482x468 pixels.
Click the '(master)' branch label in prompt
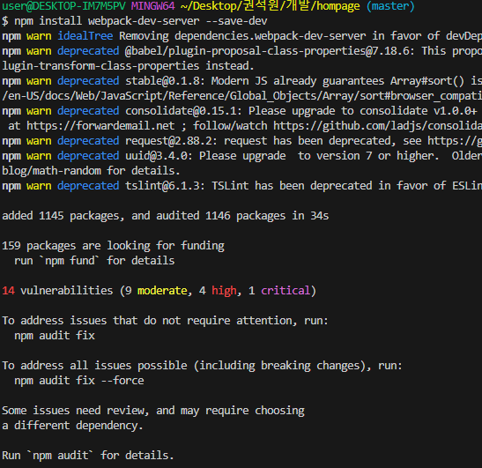[x=390, y=6]
